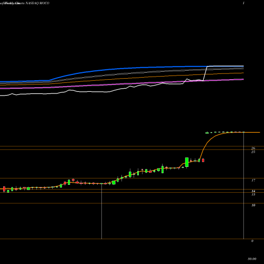This screenshot has height=264, width=264.
Task: Click the tall green candle before the gap up
Action: pos(187,162)
